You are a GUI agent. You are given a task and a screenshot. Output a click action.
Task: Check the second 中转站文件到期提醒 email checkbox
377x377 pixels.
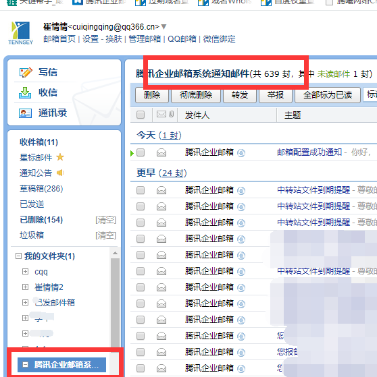coord(141,206)
